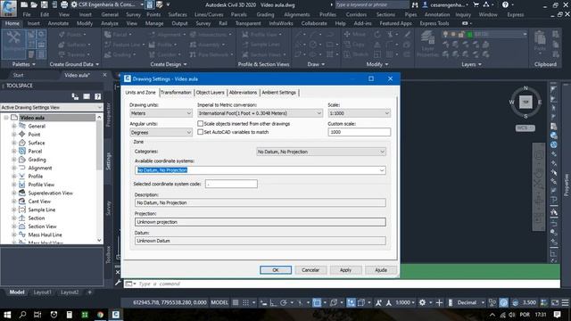The width and height of the screenshot is (571, 321).
Task: Open the Annotate ribbon tab
Action: [x=58, y=23]
